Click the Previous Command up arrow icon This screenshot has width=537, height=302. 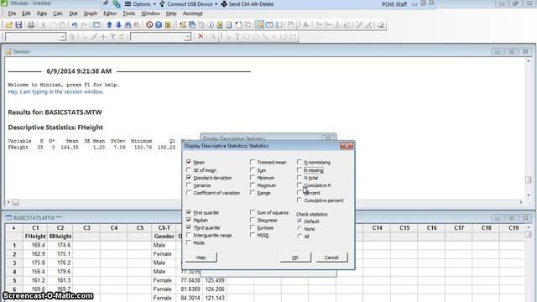pyautogui.click(x=109, y=24)
